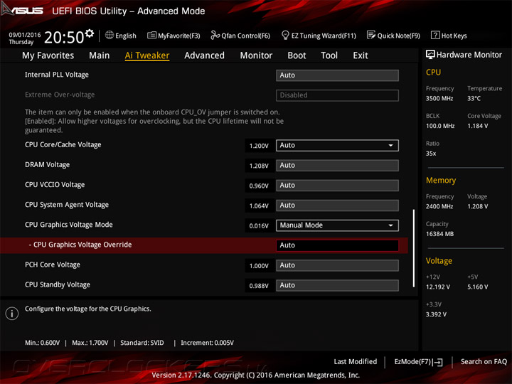Click the Qfan Control(F6) label
Viewport: 512px width, 384px height.
[245, 36]
